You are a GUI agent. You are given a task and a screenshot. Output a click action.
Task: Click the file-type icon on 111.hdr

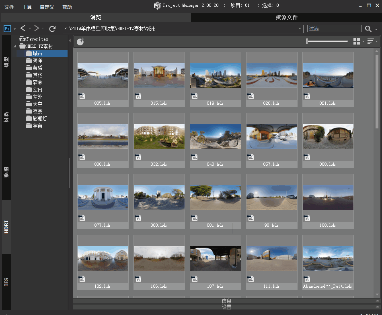coord(251,279)
